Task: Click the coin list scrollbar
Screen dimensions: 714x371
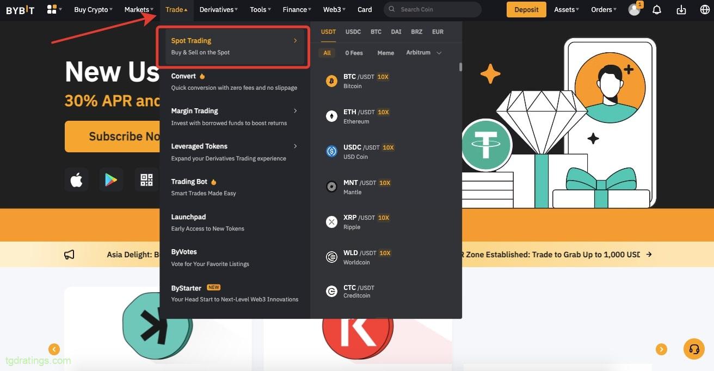Action: coord(460,67)
